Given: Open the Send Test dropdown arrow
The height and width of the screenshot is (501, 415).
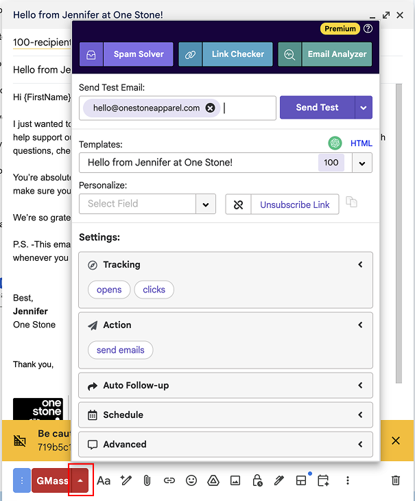Looking at the screenshot, I should pos(364,107).
